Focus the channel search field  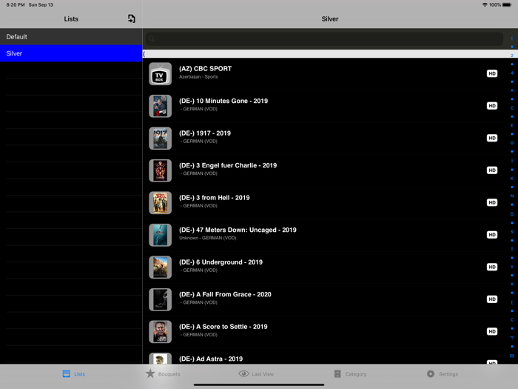(324, 39)
